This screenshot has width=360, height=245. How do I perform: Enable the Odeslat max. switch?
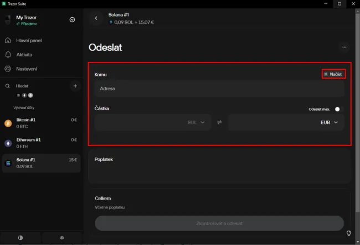coord(338,110)
